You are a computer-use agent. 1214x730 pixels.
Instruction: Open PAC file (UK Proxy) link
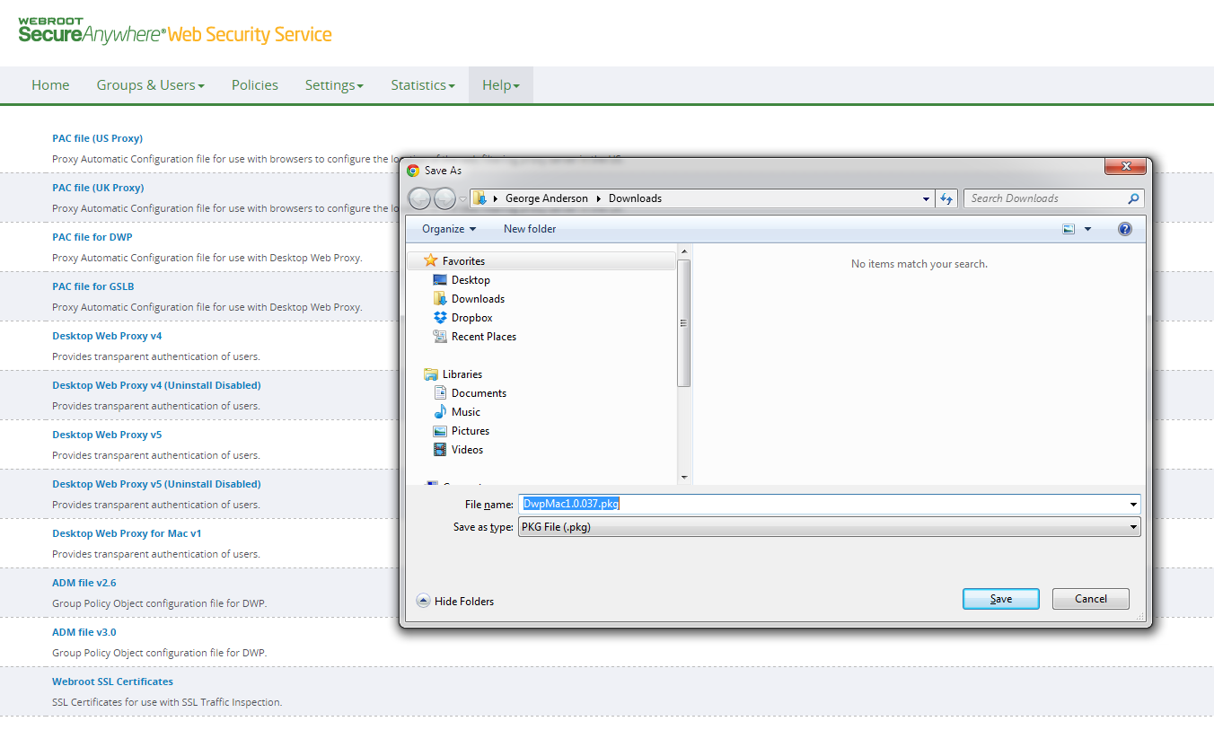pyautogui.click(x=98, y=188)
